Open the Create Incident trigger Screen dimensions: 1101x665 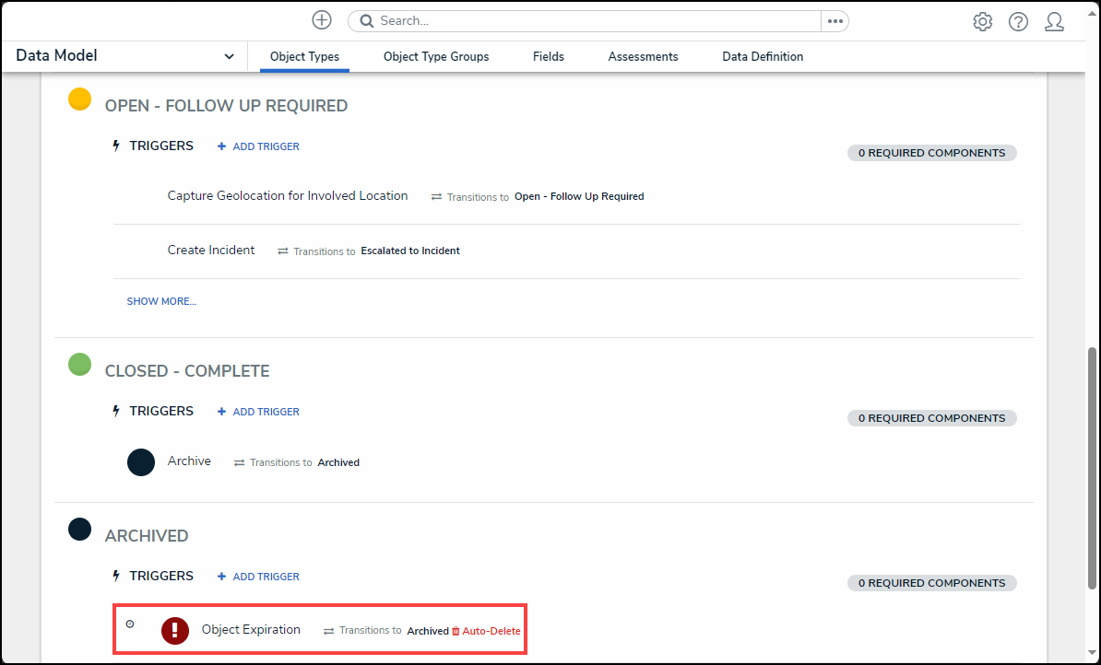coord(211,251)
